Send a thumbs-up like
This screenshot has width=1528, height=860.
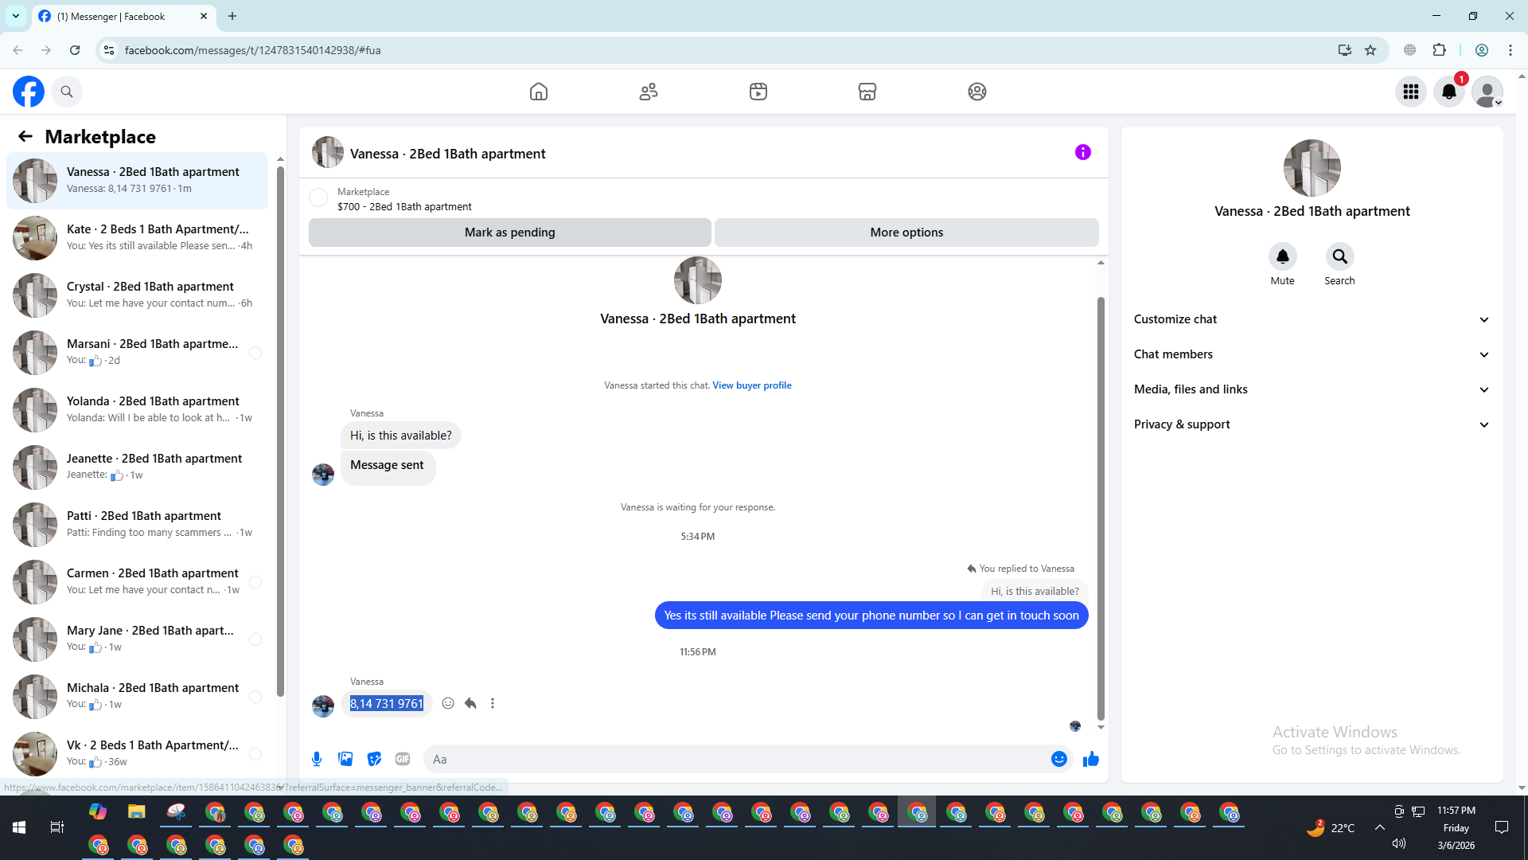pos(1090,759)
